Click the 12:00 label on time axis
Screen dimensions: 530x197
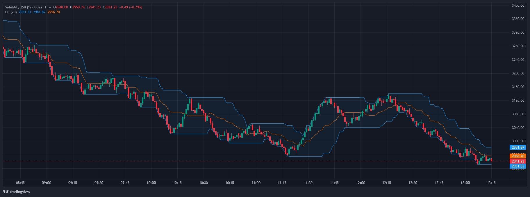[x=361, y=183]
